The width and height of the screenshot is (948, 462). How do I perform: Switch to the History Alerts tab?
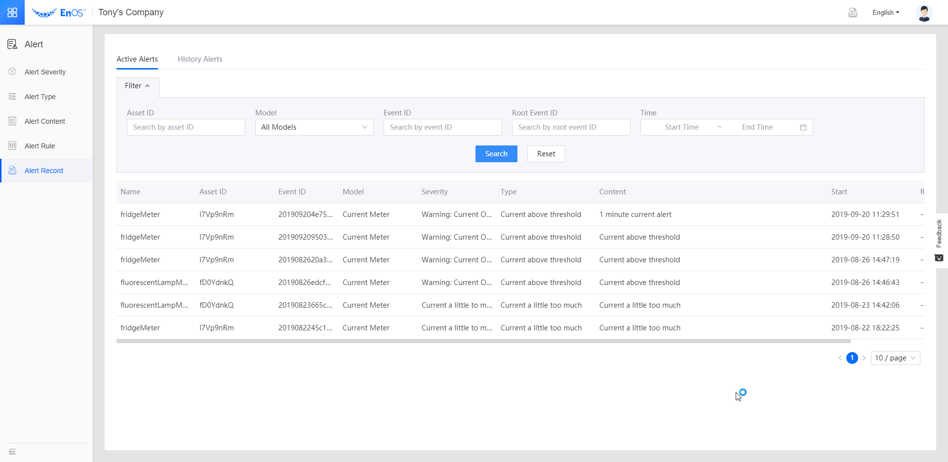200,59
